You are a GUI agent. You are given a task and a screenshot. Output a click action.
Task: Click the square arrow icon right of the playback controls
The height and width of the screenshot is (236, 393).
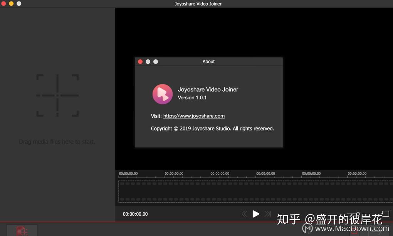coord(385,214)
